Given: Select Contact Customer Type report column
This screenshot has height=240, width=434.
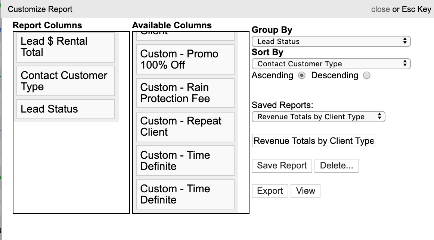Looking at the screenshot, I should pyautogui.click(x=66, y=81).
